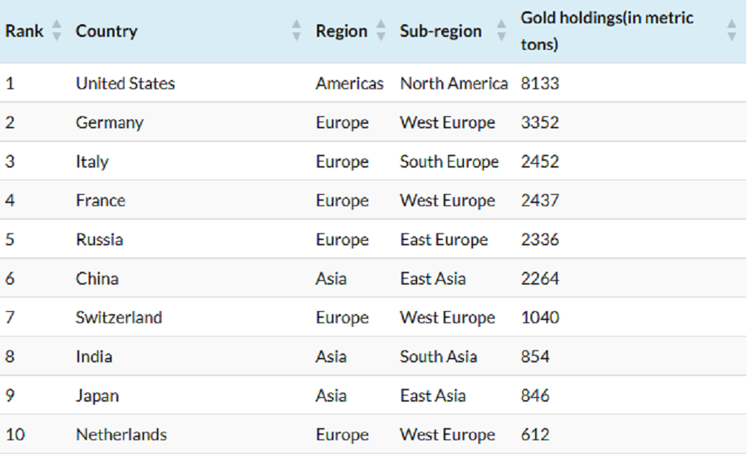Click Japan's East Asia sub-region cell
Image resolution: width=747 pixels, height=456 pixels.
432,396
